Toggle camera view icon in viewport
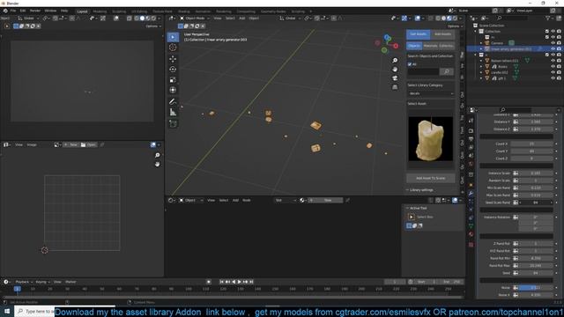 point(395,78)
